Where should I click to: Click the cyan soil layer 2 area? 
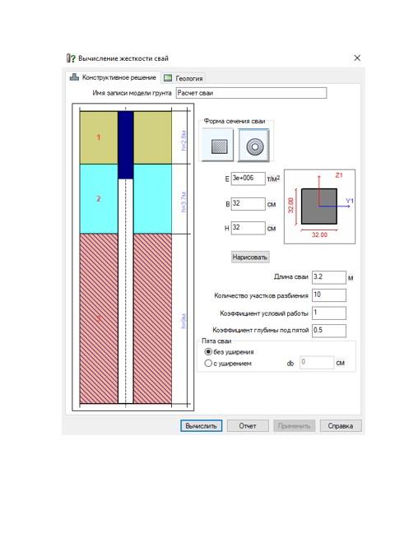99,199
